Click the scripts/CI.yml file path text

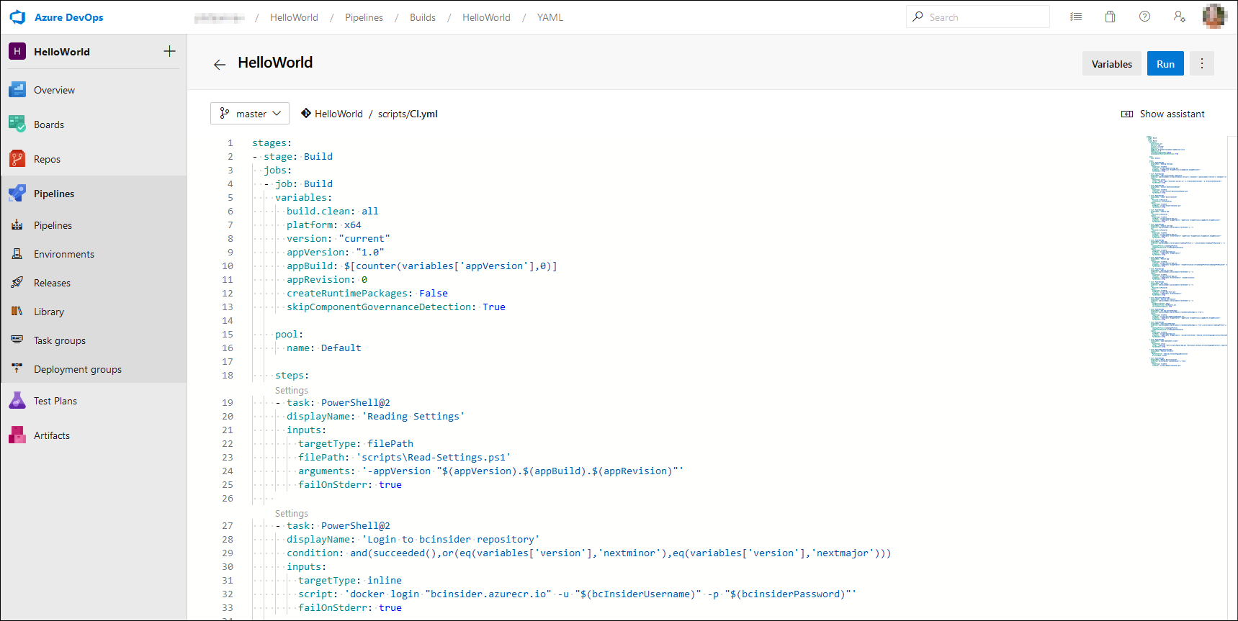[x=408, y=114]
